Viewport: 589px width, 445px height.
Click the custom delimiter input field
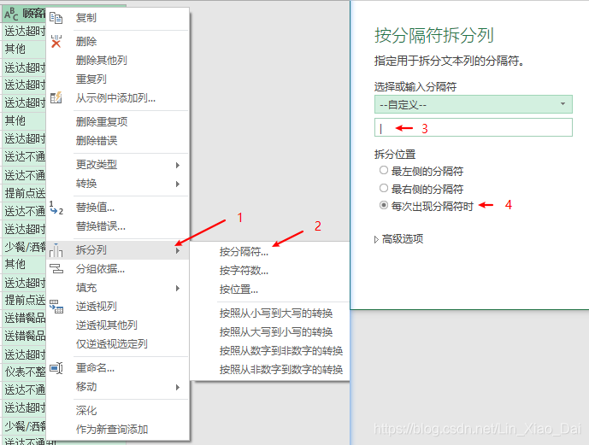coord(474,127)
